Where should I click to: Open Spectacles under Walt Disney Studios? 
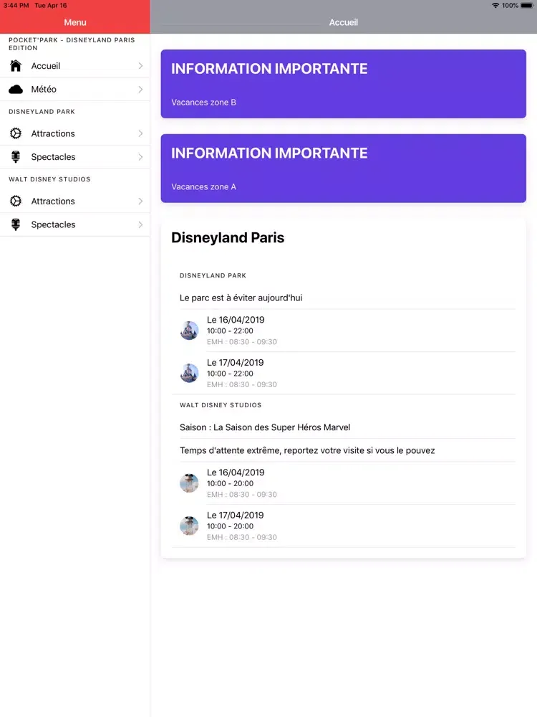(75, 224)
